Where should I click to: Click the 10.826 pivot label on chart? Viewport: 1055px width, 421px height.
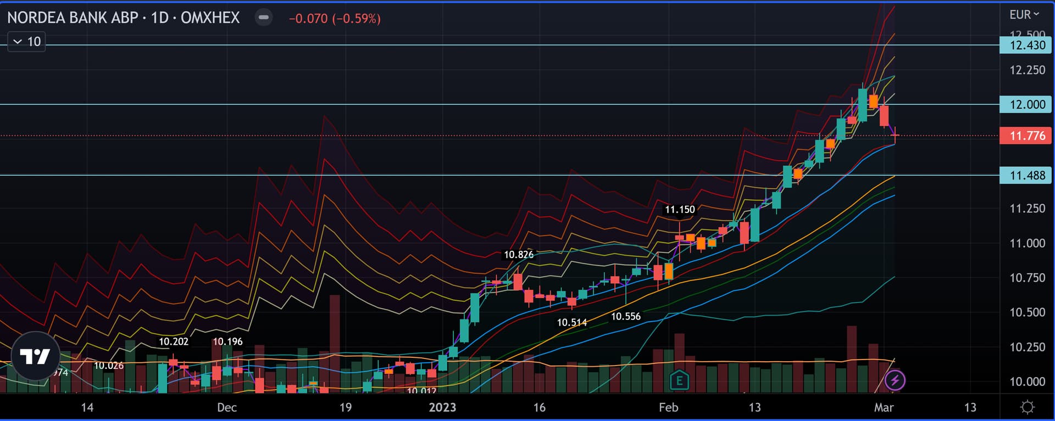(x=519, y=255)
